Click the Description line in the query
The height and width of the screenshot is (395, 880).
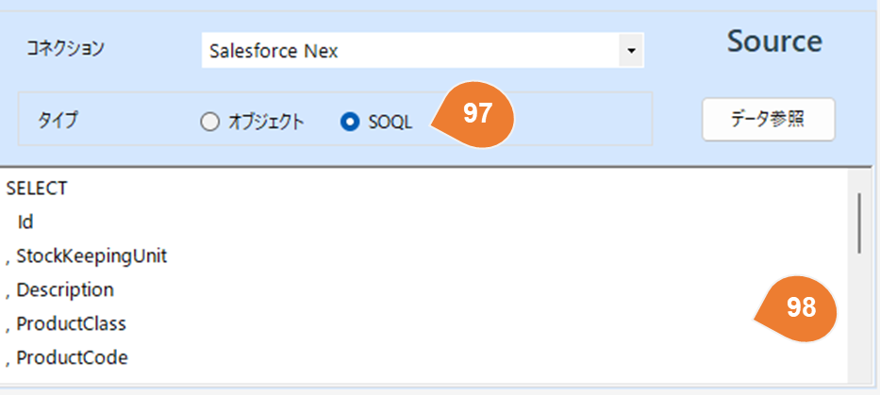click(x=64, y=289)
